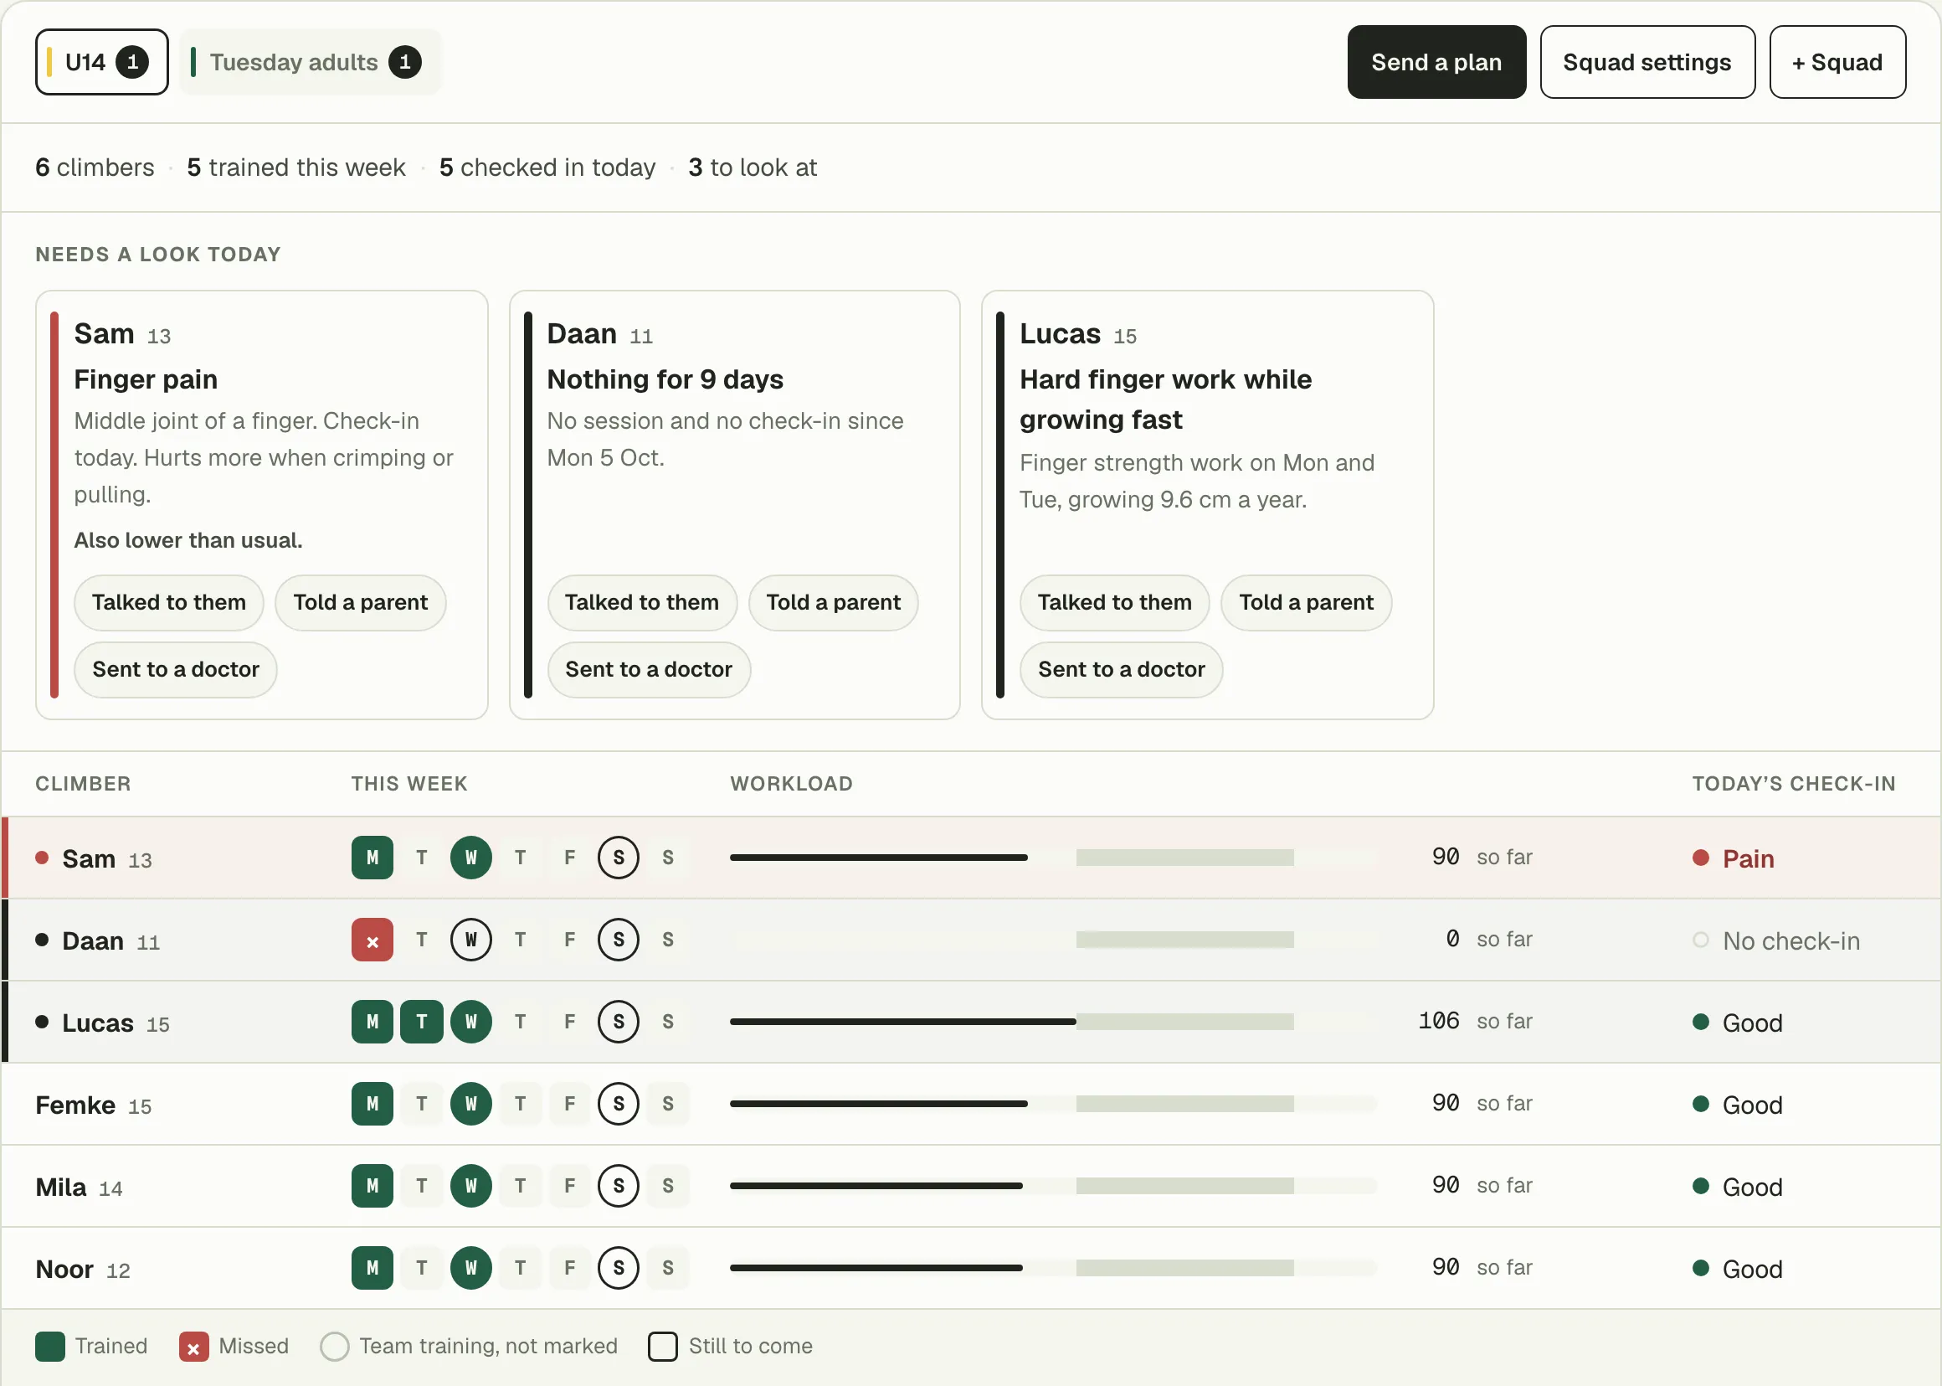Image resolution: width=1942 pixels, height=1386 pixels.
Task: Mark 'Talked to them' on Daan's card
Action: (641, 602)
